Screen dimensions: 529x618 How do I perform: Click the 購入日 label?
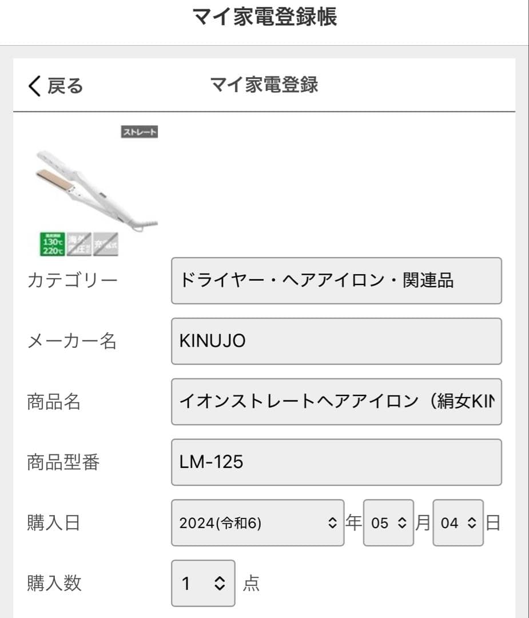[x=53, y=523]
